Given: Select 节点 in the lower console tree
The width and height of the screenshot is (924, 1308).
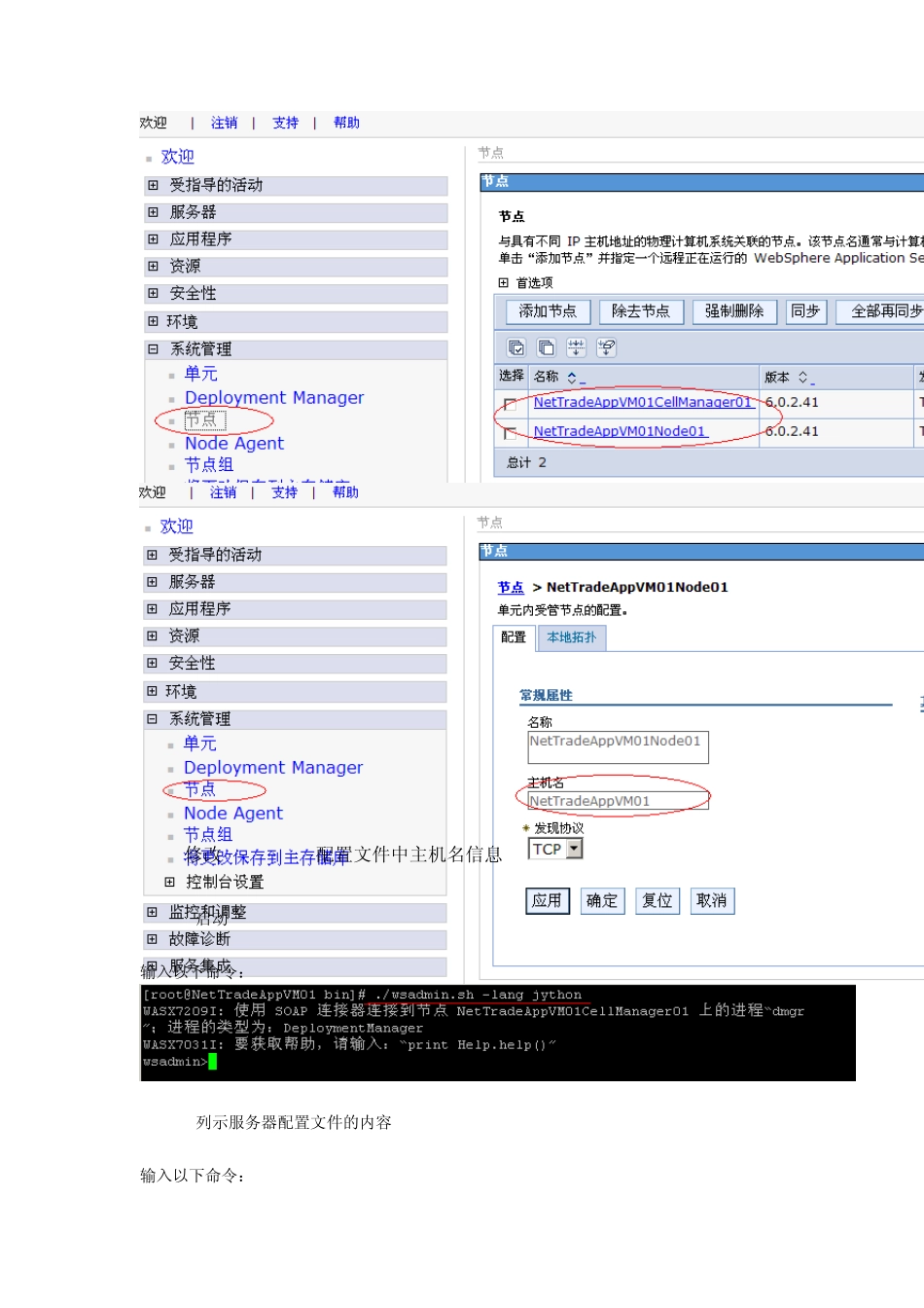Looking at the screenshot, I should click(200, 789).
